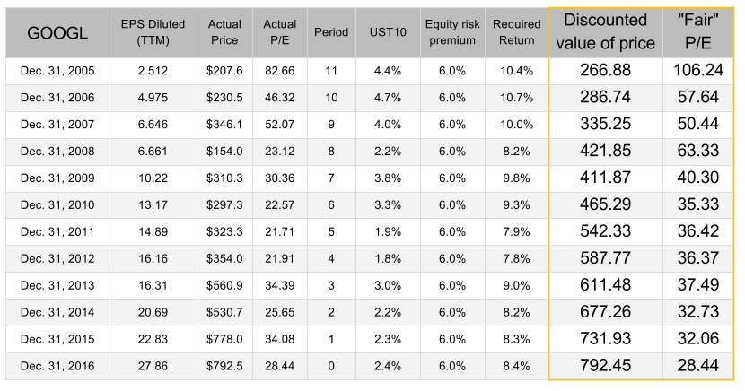Click the discounted value 792.45 cell
The height and width of the screenshot is (391, 745).
(606, 366)
